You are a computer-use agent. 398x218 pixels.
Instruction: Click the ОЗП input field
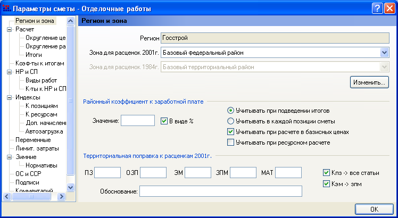153,173
